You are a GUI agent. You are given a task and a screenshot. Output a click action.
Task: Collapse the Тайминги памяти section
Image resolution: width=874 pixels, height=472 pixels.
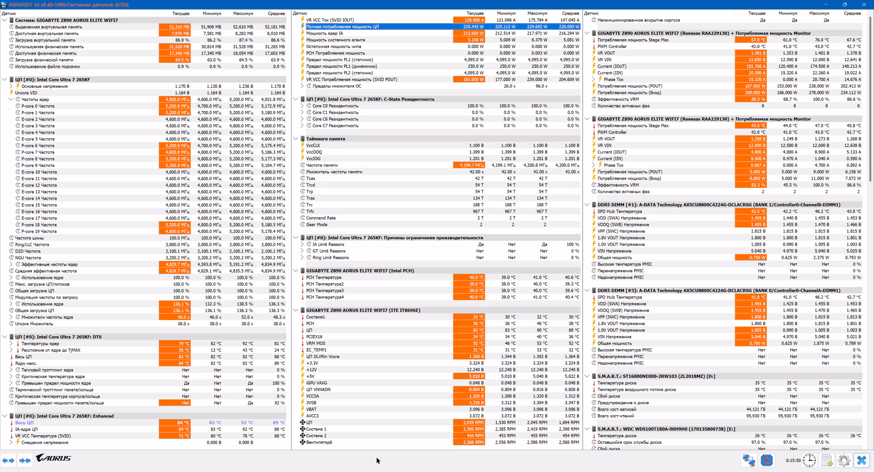pyautogui.click(x=296, y=139)
